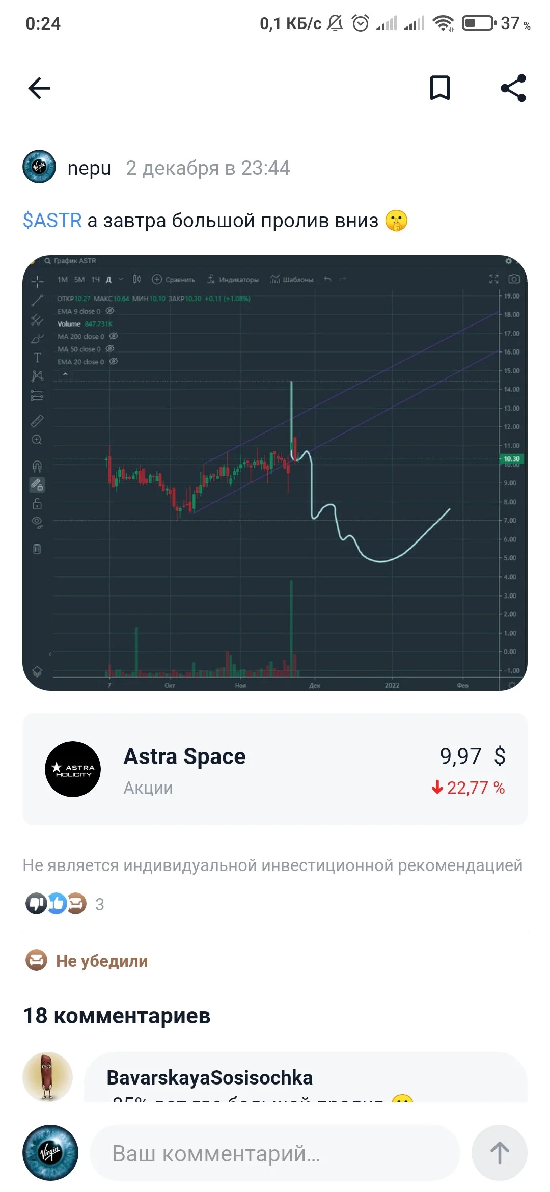Go back with the arrow icon

point(39,88)
